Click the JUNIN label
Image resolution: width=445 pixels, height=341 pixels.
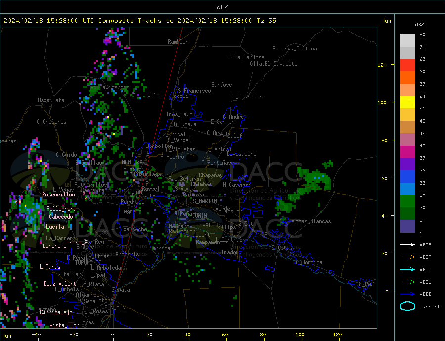pos(200,216)
